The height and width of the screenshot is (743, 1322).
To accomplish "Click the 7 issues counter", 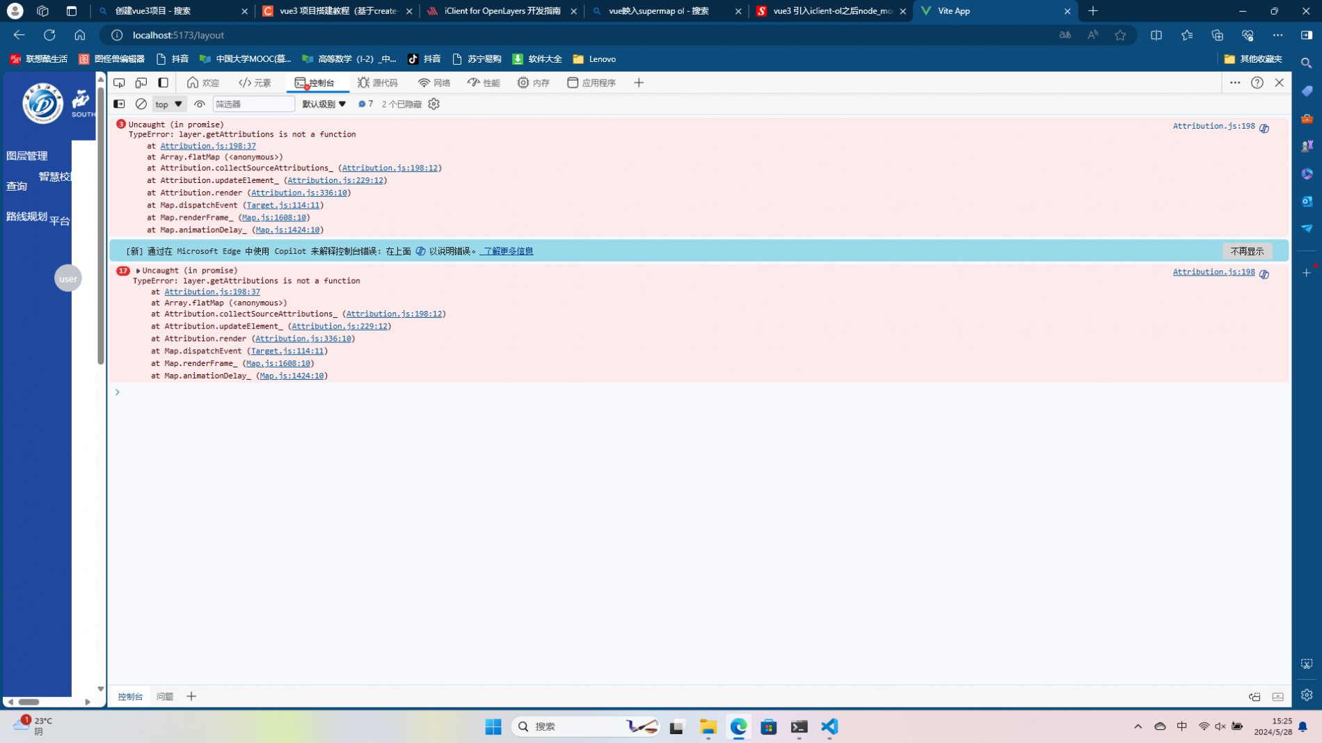I will click(x=366, y=104).
